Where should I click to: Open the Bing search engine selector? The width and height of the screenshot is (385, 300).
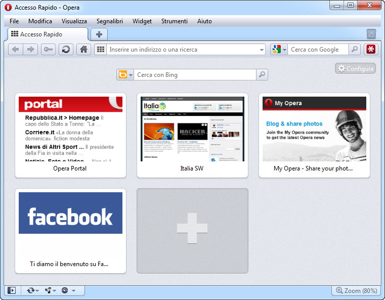[x=125, y=75]
